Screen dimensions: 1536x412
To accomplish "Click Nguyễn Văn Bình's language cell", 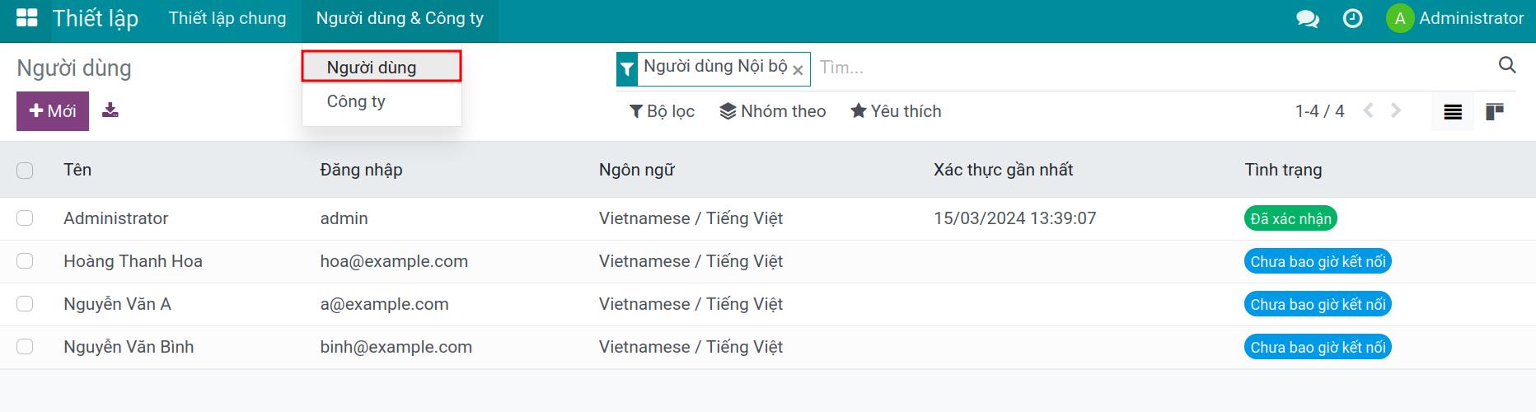I will pyautogui.click(x=691, y=347).
